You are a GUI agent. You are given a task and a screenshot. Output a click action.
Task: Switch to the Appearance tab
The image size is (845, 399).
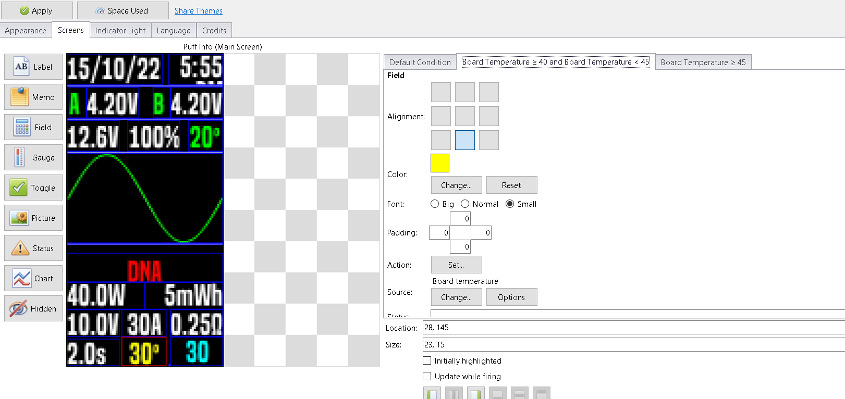pyautogui.click(x=26, y=31)
